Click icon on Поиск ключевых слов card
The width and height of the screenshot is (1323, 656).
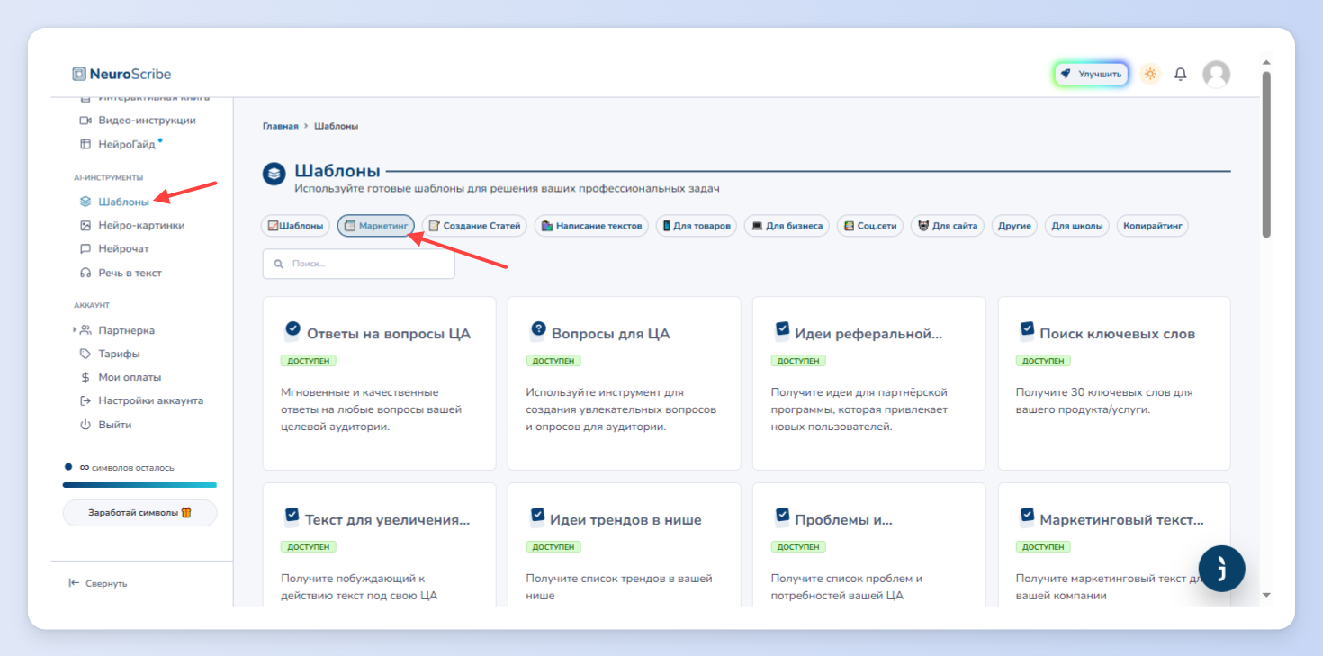coord(1027,330)
